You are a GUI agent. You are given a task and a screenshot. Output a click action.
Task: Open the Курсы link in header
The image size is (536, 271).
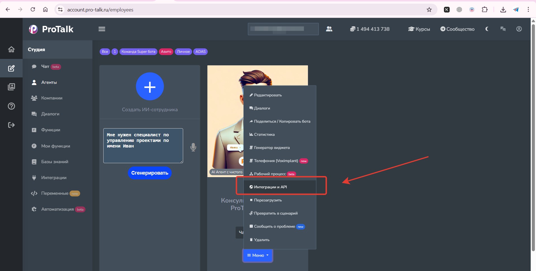point(419,29)
